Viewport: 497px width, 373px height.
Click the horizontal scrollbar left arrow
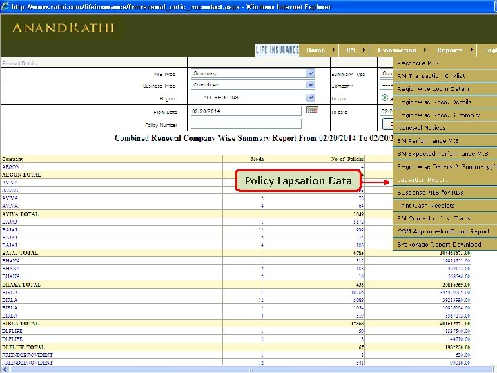[5, 370]
